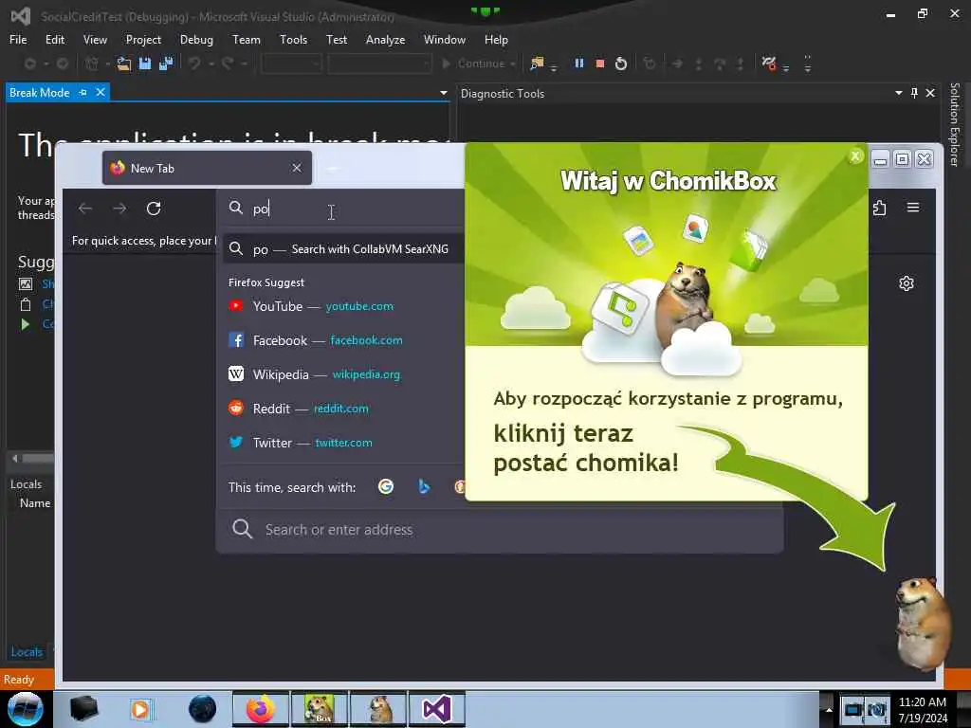Open the black box taskbar icon
The image size is (971, 728).
pos(83,709)
